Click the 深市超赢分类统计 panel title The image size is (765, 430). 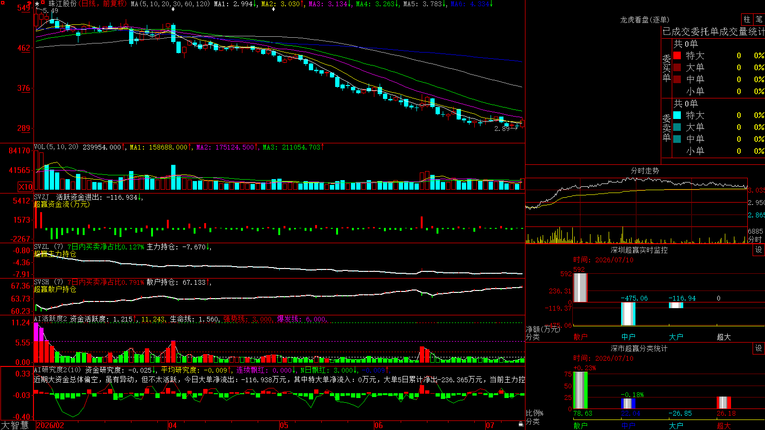click(639, 348)
